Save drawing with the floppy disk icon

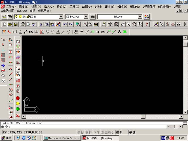tap(16, 24)
